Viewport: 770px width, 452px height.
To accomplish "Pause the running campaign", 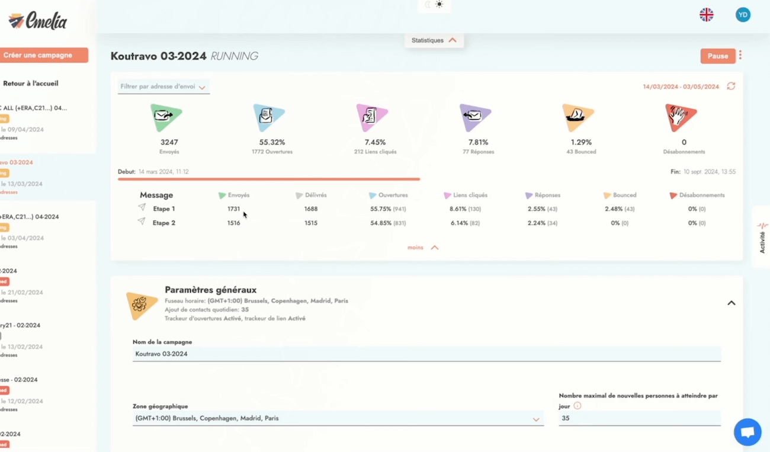I will (717, 56).
